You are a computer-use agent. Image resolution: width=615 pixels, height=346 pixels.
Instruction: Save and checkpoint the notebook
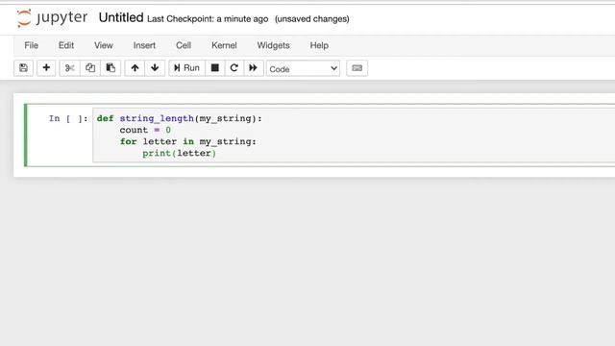coord(23,68)
